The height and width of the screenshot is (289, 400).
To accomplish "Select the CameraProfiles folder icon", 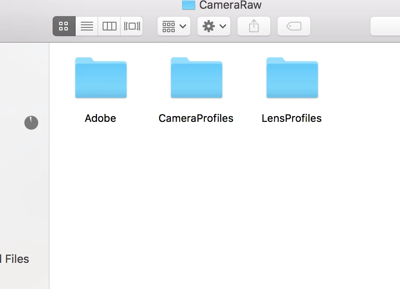I will coord(197,77).
